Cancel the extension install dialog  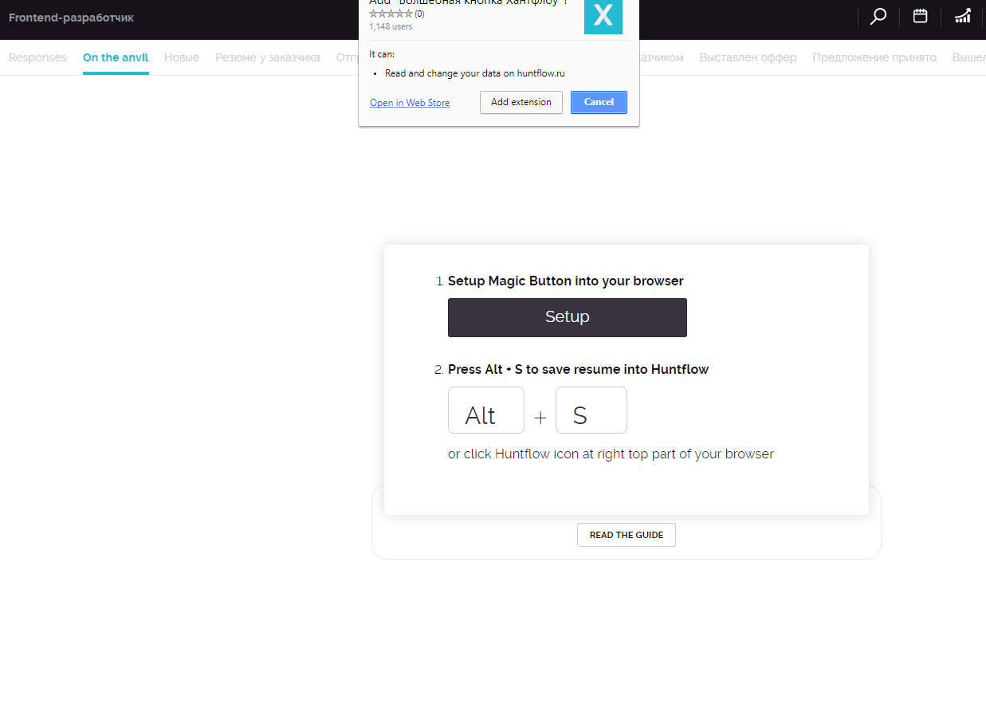pos(599,102)
